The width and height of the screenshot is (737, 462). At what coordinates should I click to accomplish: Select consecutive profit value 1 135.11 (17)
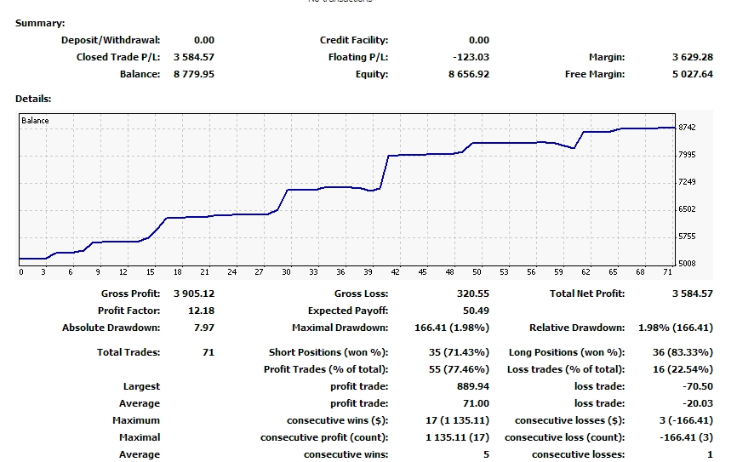point(457,437)
